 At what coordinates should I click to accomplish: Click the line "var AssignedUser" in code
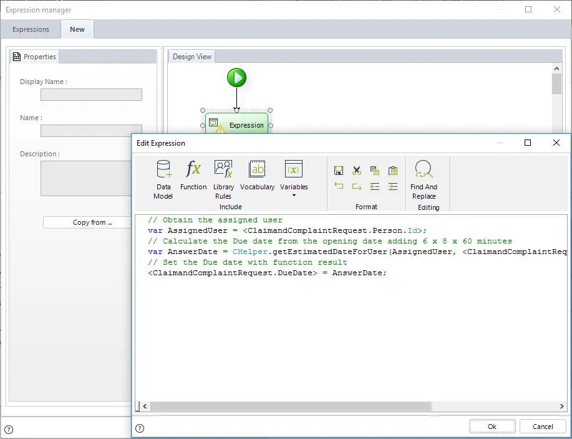pos(287,230)
